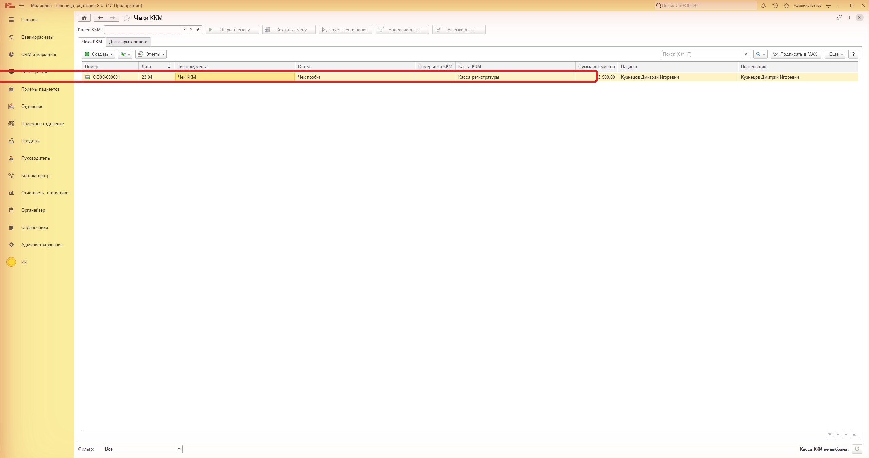
Task: Click the Внесение денег button
Action: [x=402, y=30]
